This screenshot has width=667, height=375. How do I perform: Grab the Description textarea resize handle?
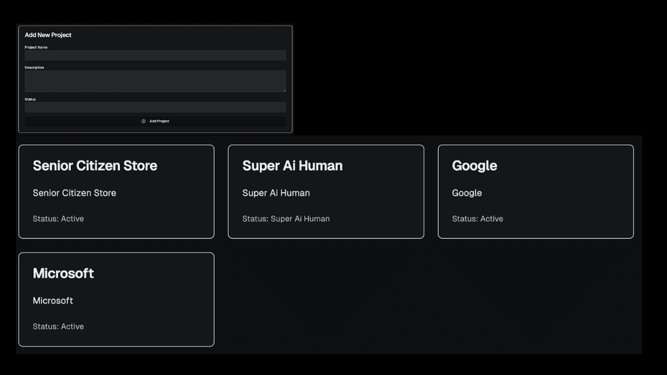(x=284, y=90)
